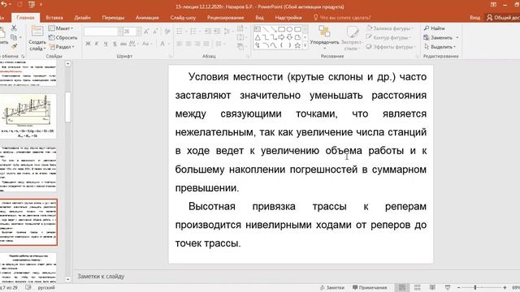Click Вход sign-in link
520x292 pixels.
[x=474, y=18]
